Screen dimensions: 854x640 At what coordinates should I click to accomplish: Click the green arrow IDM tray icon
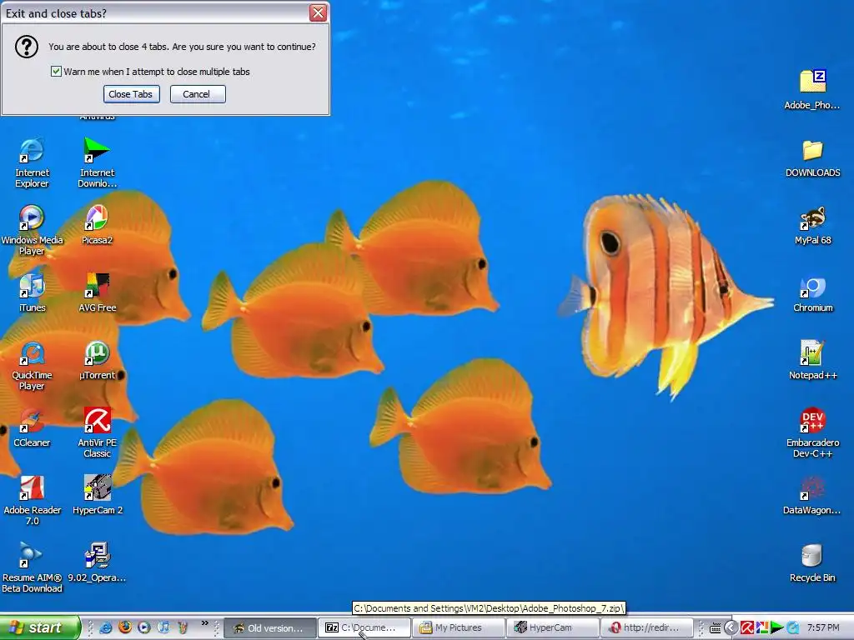coord(776,627)
